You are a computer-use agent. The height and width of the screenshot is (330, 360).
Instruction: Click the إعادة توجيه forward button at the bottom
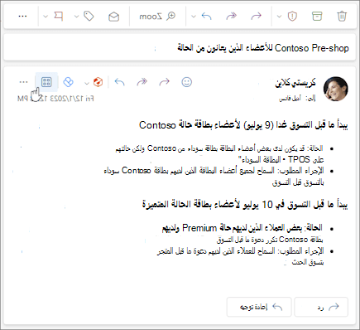coord(259,307)
